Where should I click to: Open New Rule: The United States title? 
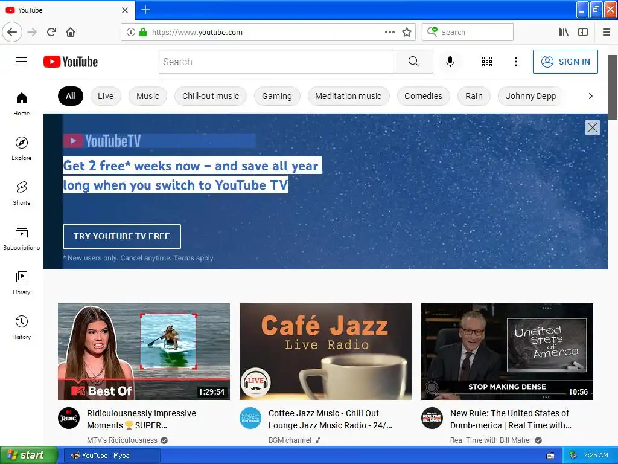[511, 419]
